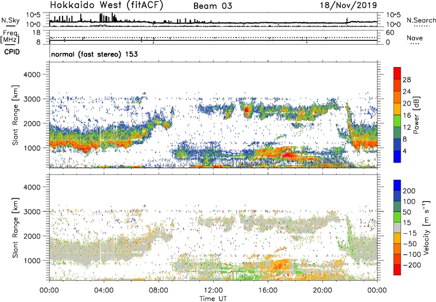Click the "-100" label on Velocity colorbar
The width and height of the screenshot is (436, 302).
[412, 255]
